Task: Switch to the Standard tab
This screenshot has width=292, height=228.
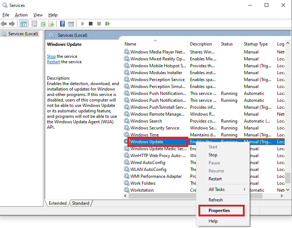Action: [80, 203]
